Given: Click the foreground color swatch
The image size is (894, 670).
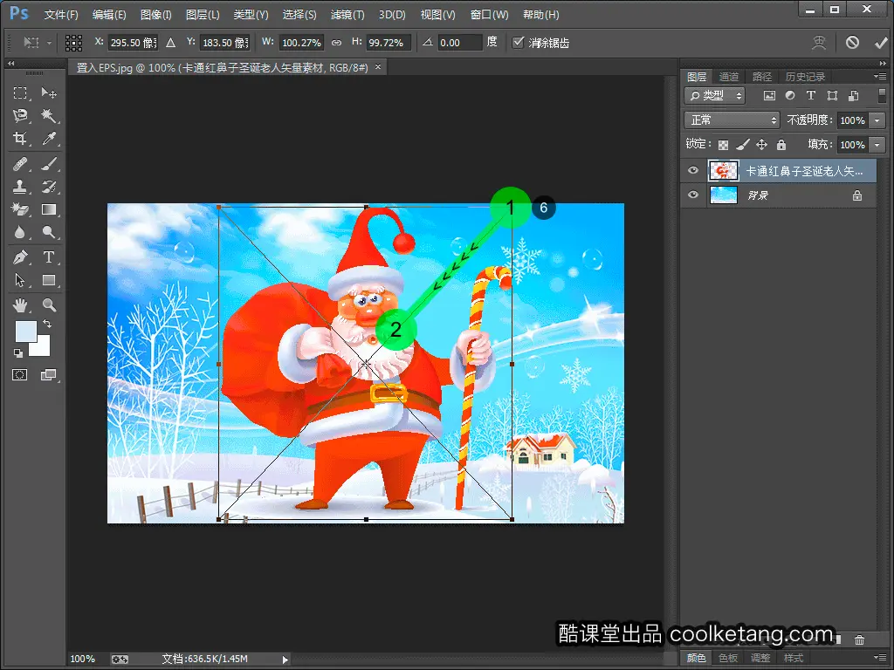Looking at the screenshot, I should 25,331.
